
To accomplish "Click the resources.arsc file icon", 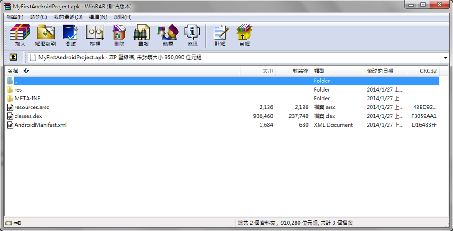I will point(10,107).
